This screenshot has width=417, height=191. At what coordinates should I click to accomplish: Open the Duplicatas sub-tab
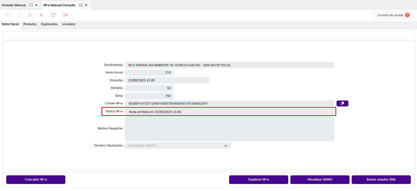tap(49, 24)
